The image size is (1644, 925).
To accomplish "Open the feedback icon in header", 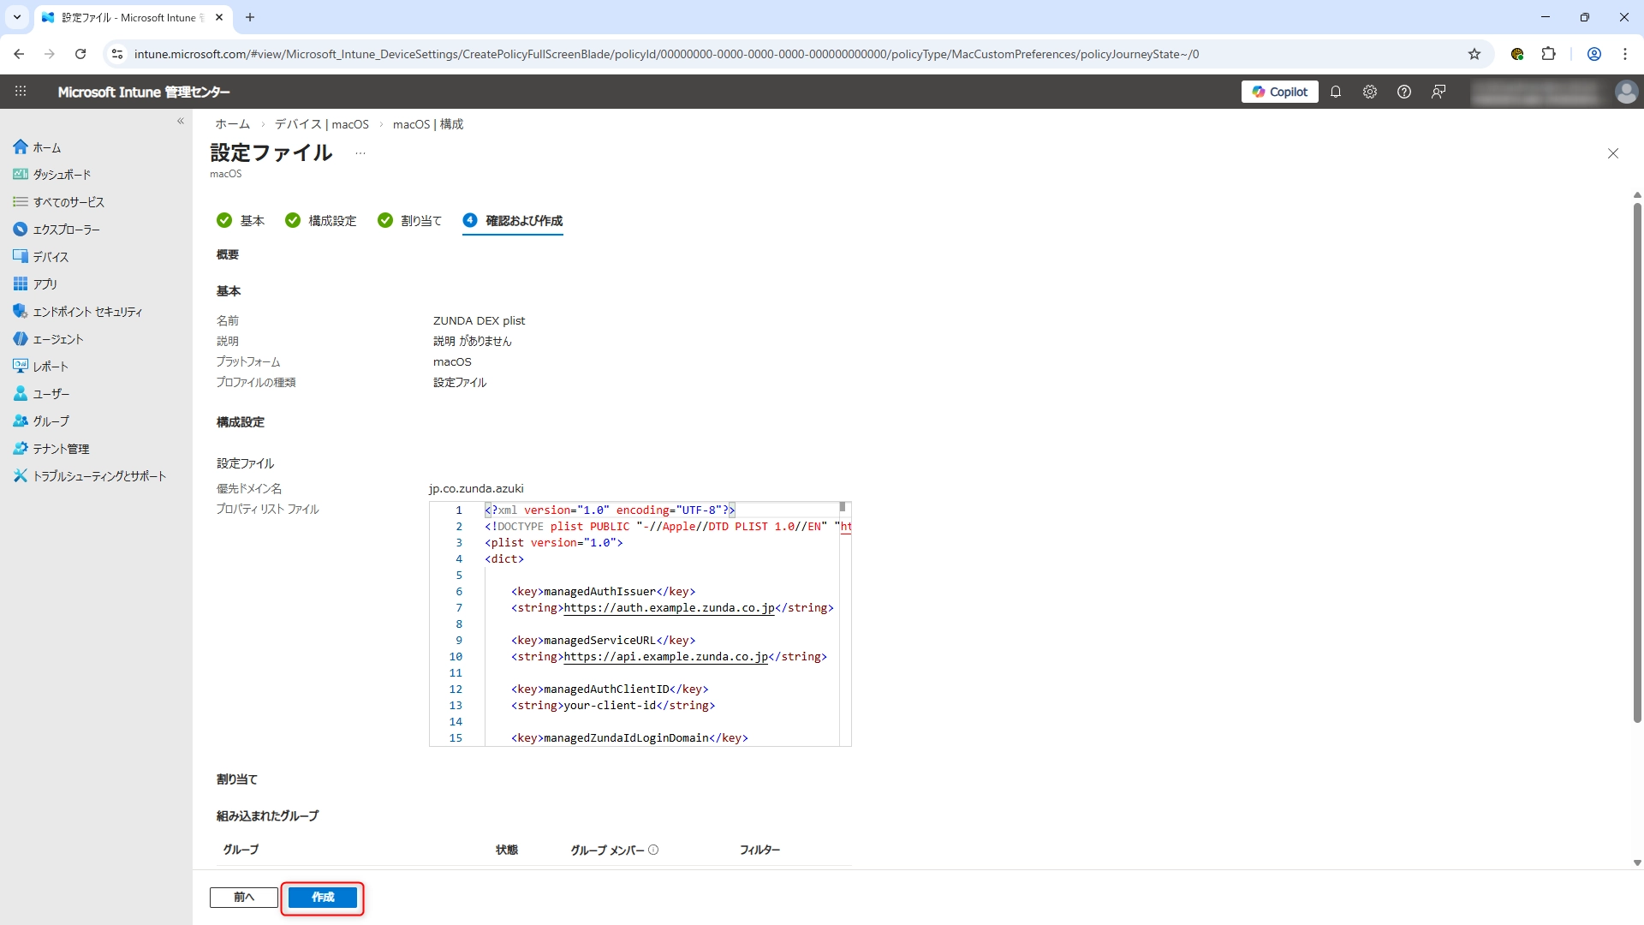I will [1438, 92].
